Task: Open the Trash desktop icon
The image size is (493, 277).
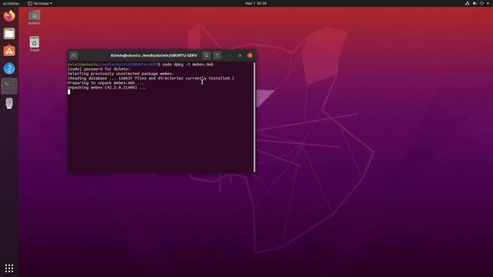Action: tap(34, 44)
